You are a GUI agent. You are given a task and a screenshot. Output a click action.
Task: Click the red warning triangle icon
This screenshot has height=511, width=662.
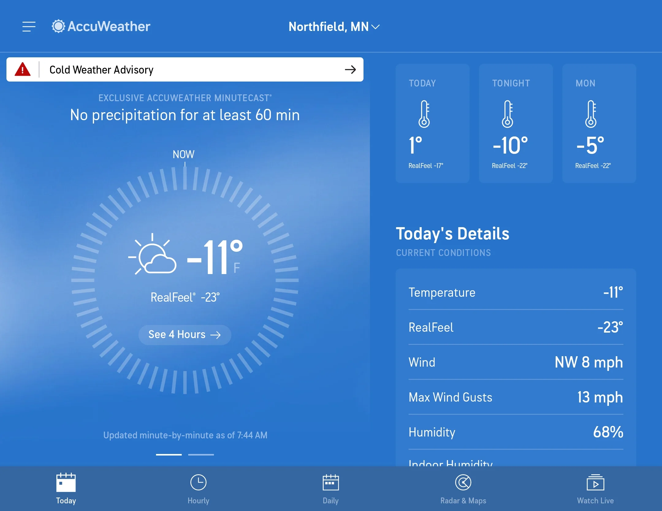point(23,69)
